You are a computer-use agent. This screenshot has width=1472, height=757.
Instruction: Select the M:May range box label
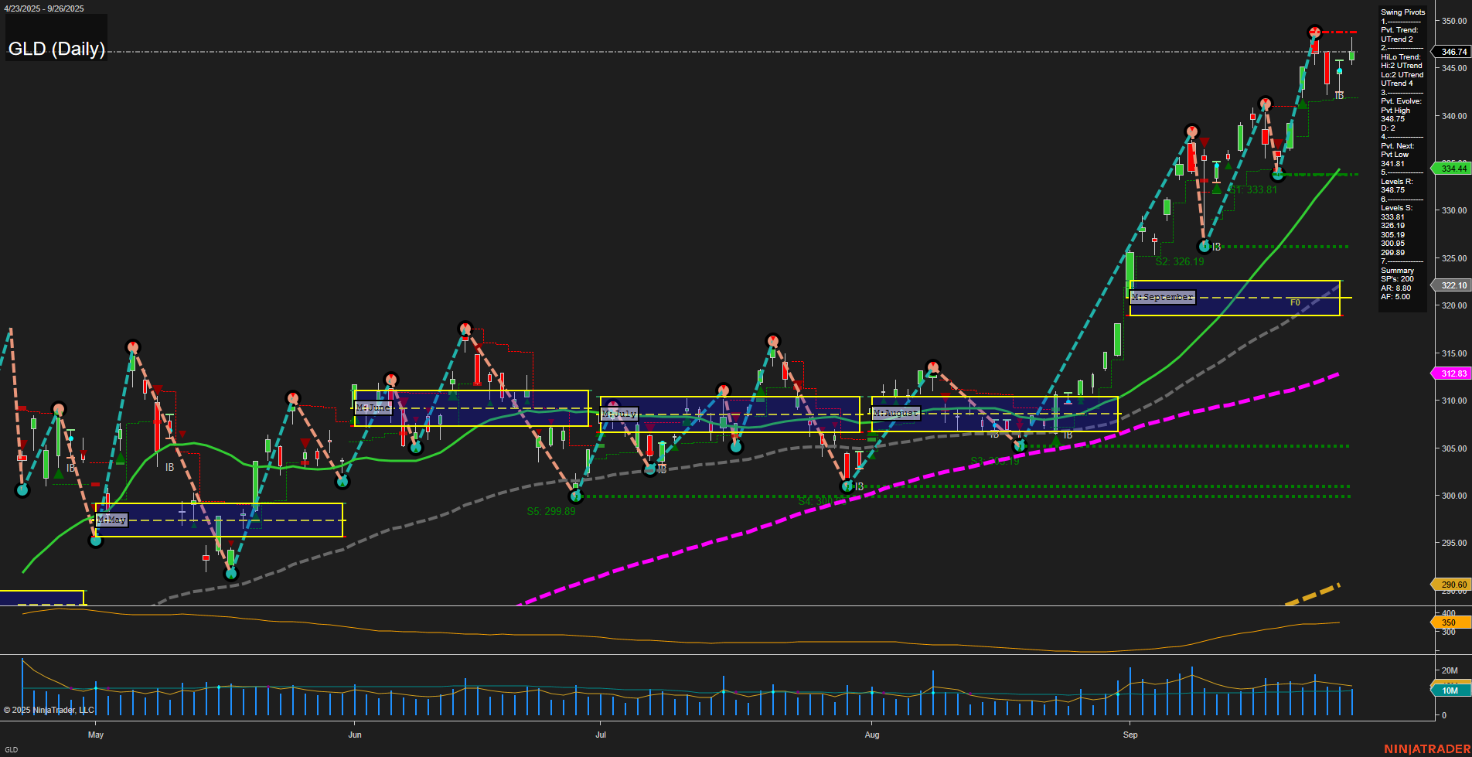click(x=111, y=520)
